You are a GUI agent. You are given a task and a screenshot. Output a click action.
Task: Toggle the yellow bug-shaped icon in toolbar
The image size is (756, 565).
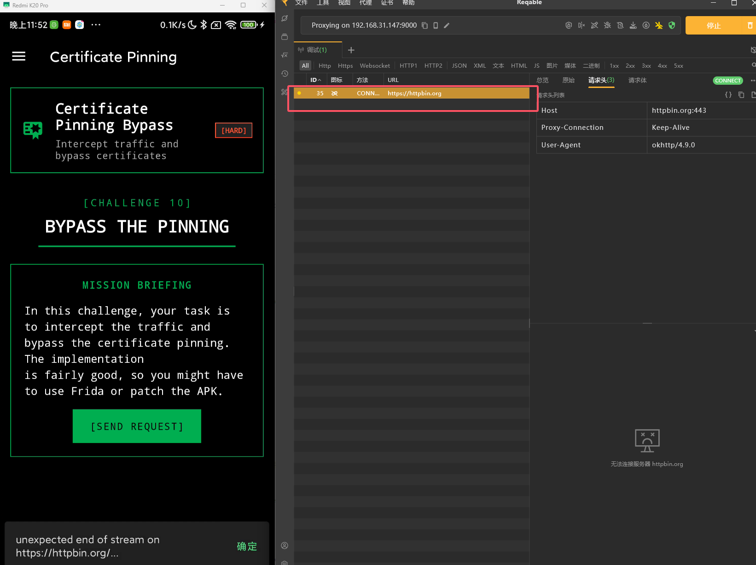click(659, 25)
